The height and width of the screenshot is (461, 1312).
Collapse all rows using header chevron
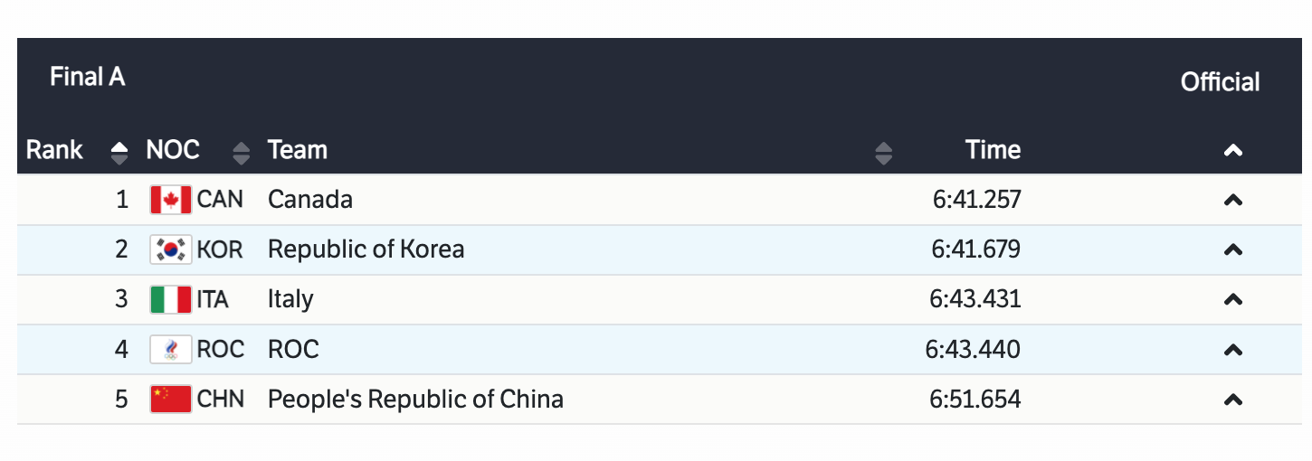[1232, 151]
